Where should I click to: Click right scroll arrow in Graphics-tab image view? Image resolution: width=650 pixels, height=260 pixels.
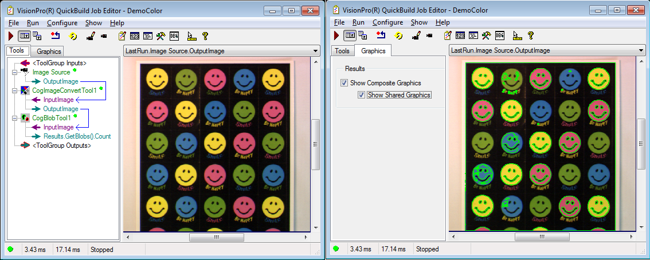[x=631, y=237]
